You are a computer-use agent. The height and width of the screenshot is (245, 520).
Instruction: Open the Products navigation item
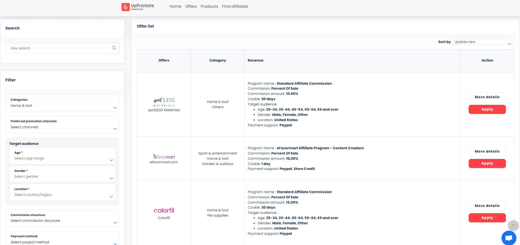tap(209, 6)
